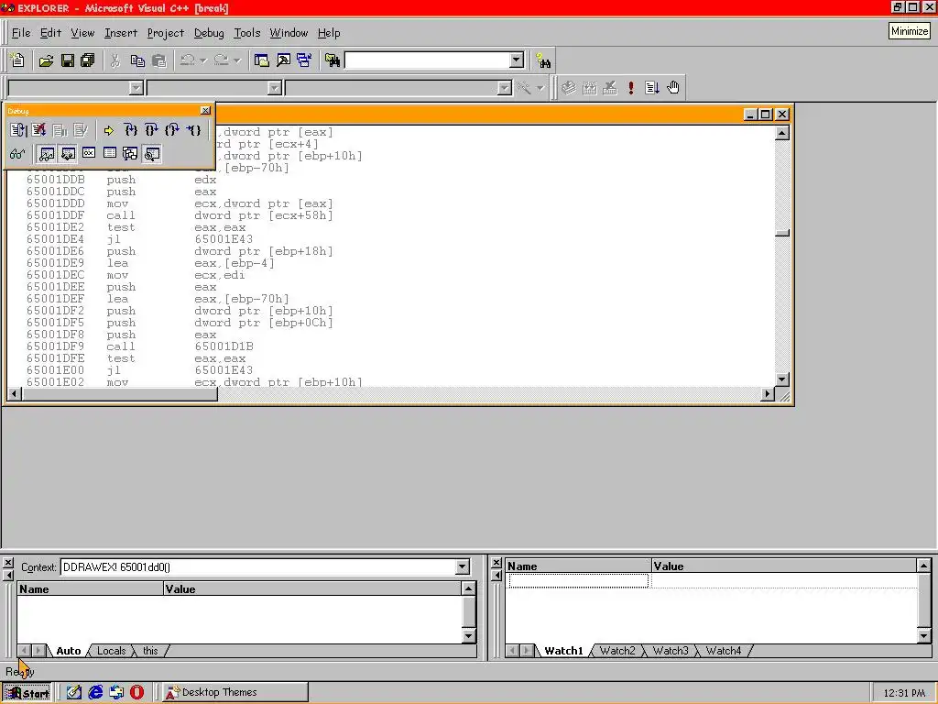
Task: Toggle the Disassembly window button
Action: [151, 154]
